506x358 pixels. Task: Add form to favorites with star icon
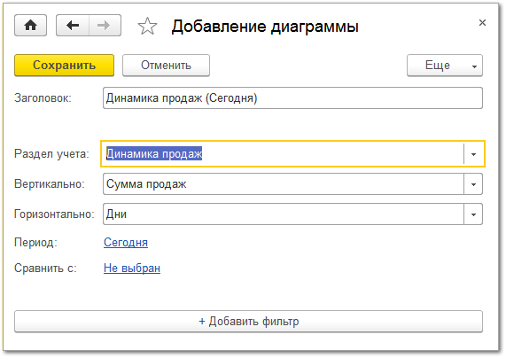point(147,26)
